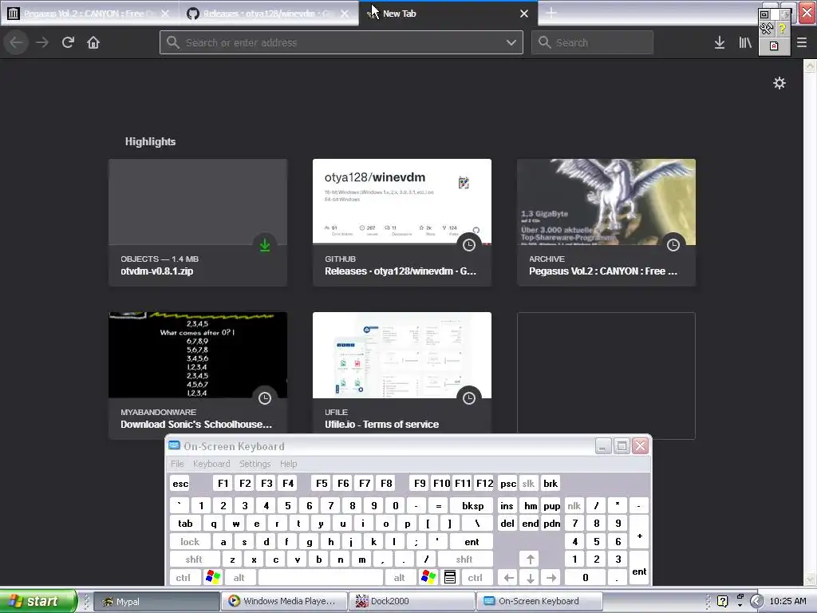
Task: Click the Search or enter address field
Action: point(341,42)
